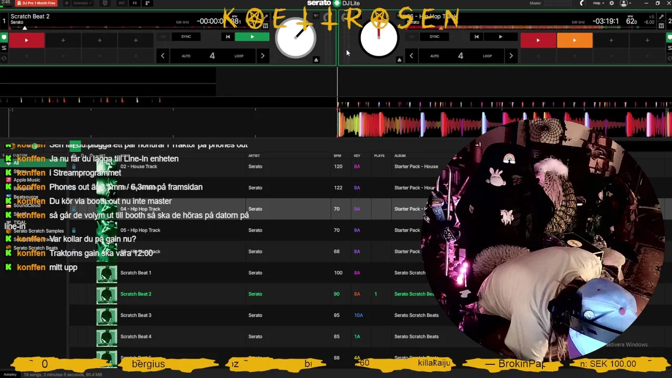Halve loop size with deck 2 left chevron
Image resolution: width=672 pixels, height=378 pixels.
(411, 56)
